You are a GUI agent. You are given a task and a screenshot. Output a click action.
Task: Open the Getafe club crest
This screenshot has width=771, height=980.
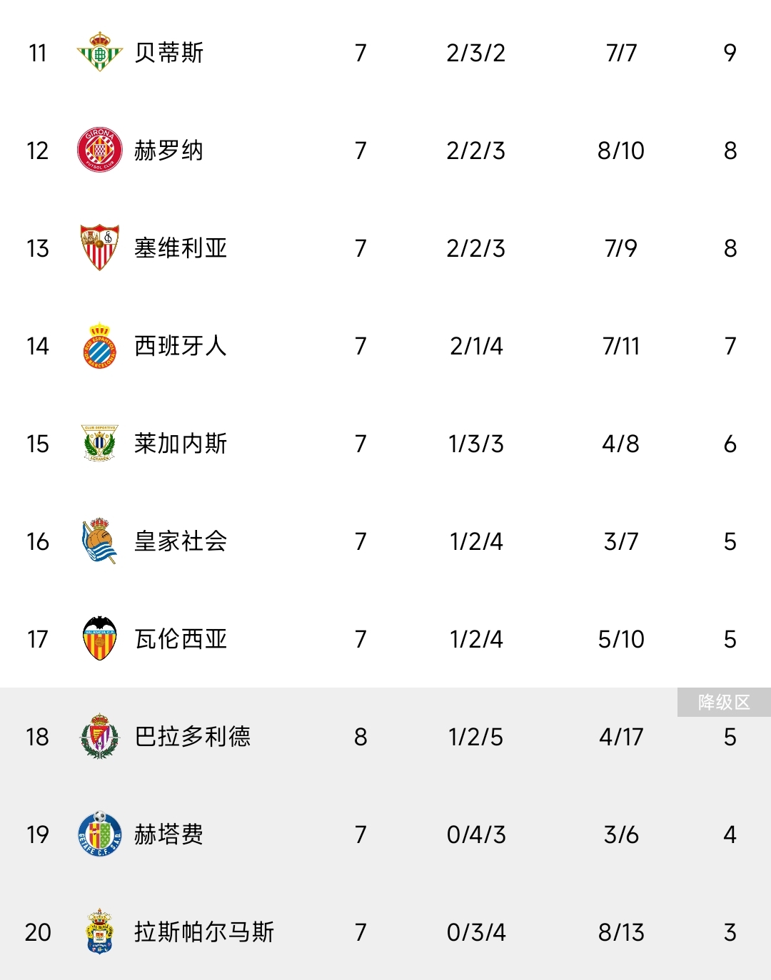(99, 834)
